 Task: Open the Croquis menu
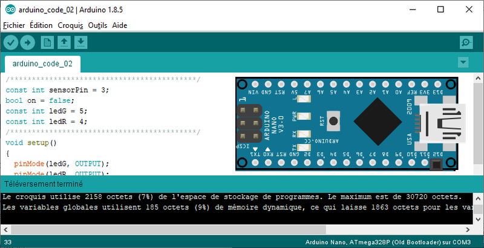[70, 25]
